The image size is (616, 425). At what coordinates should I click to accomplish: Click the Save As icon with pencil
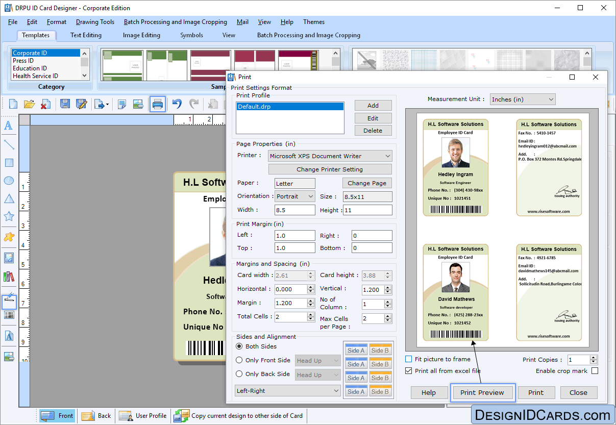[81, 104]
